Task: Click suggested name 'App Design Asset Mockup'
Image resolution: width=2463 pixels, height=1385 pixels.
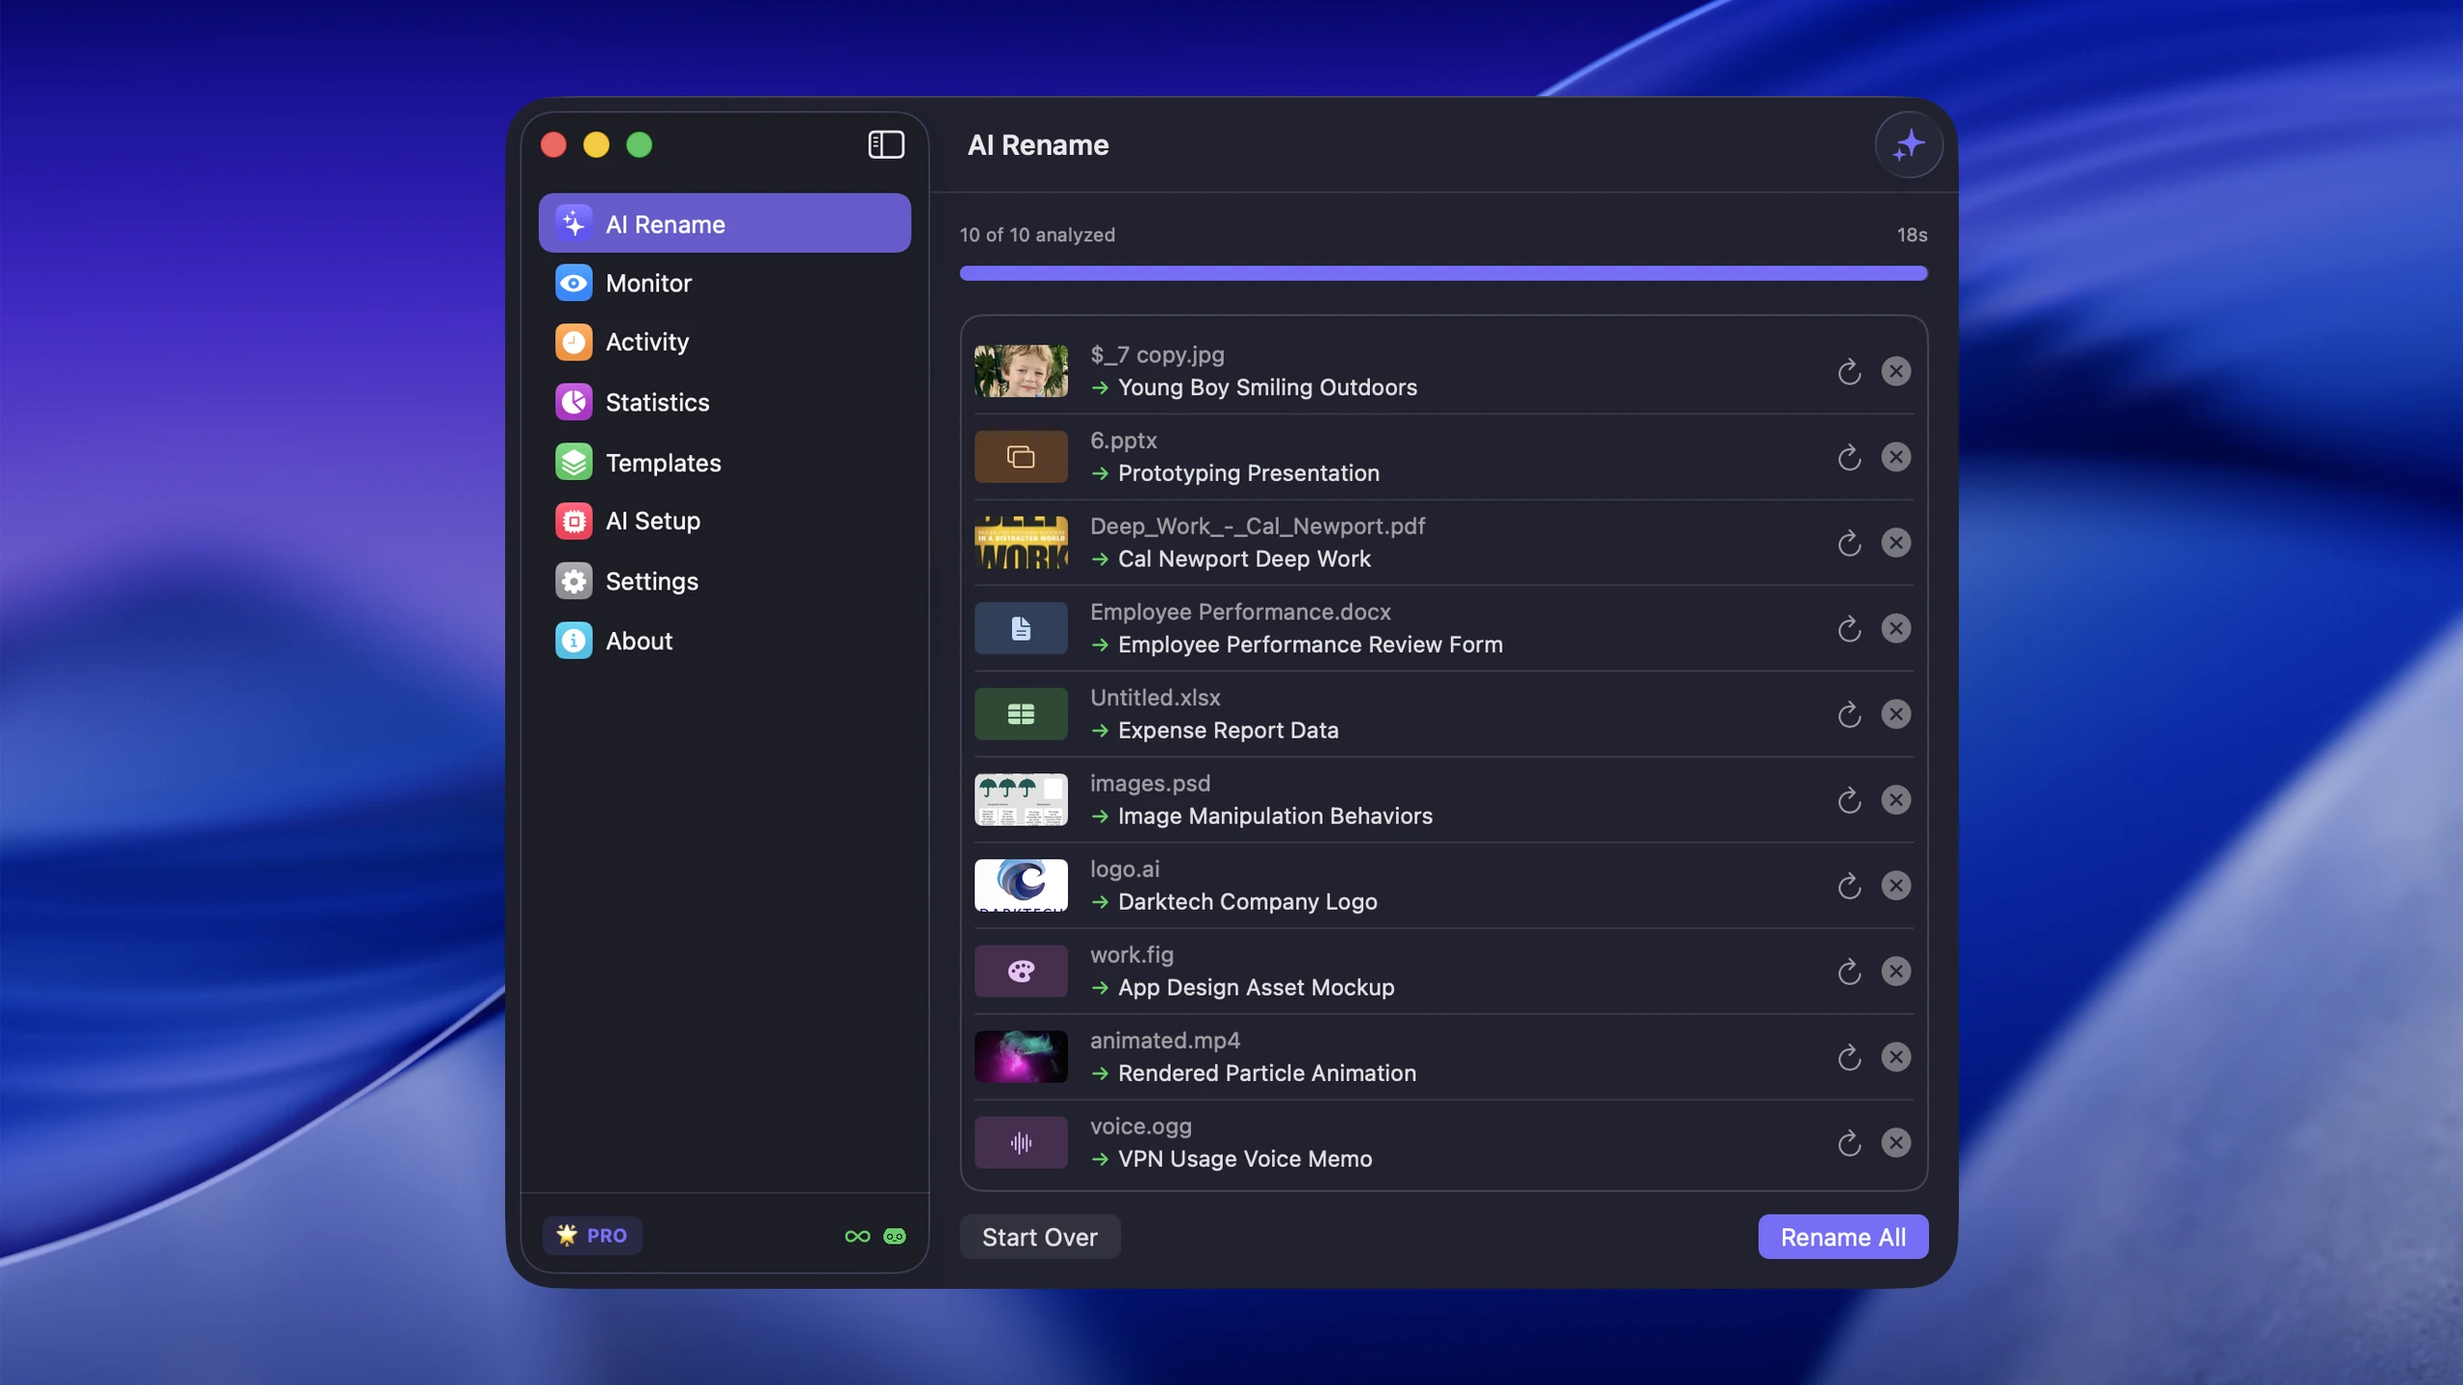Action: point(1256,987)
